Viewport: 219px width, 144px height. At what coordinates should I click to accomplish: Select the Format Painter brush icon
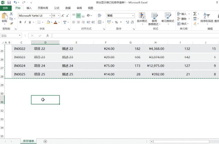[x=11, y=24]
